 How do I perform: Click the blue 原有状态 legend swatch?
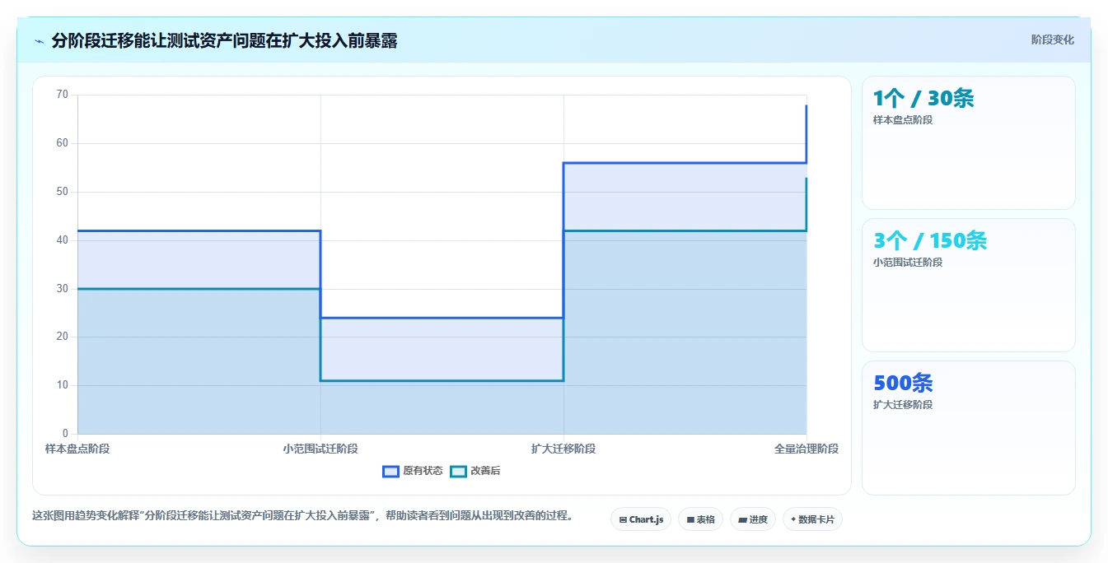(x=390, y=471)
